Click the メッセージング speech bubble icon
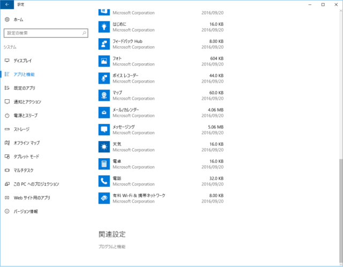The height and width of the screenshot is (267, 343). 104,130
